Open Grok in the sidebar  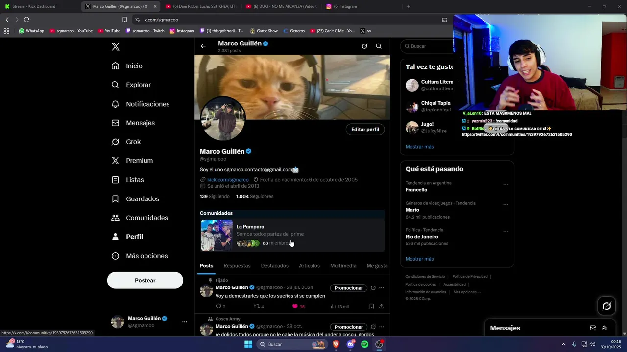click(x=126, y=142)
